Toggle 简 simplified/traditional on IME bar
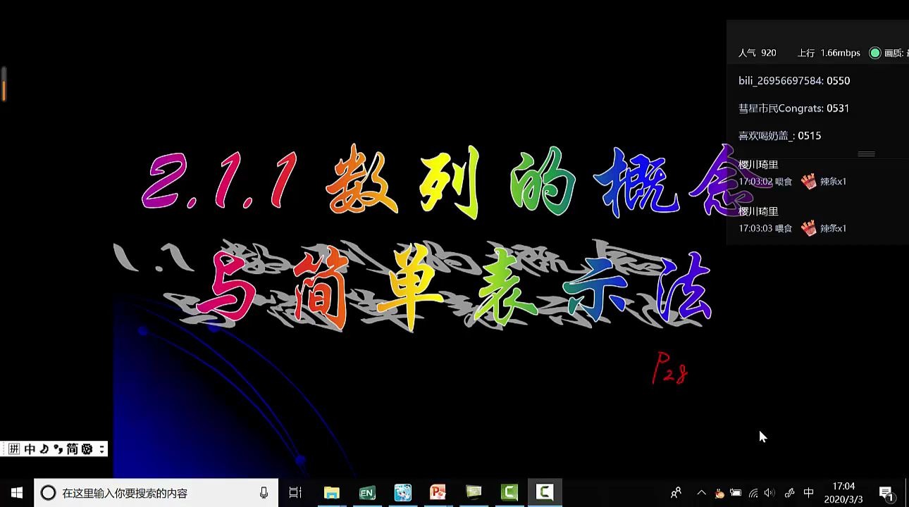Viewport: 909px width, 507px height. (72, 449)
